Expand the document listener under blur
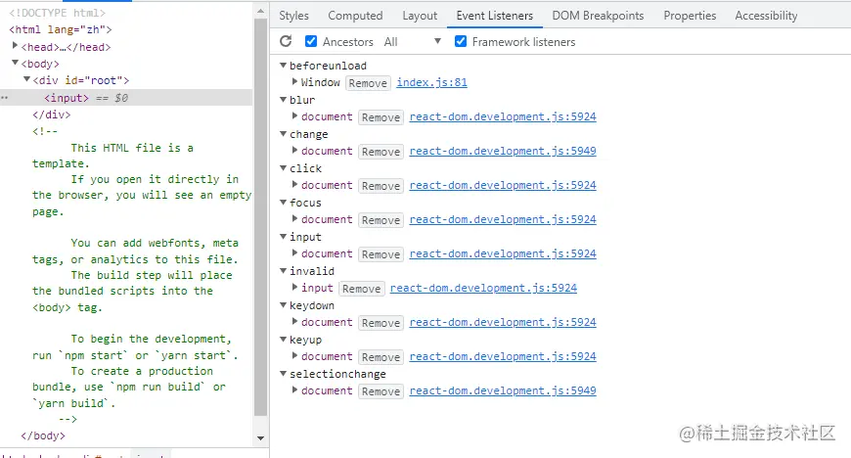 pos(294,116)
